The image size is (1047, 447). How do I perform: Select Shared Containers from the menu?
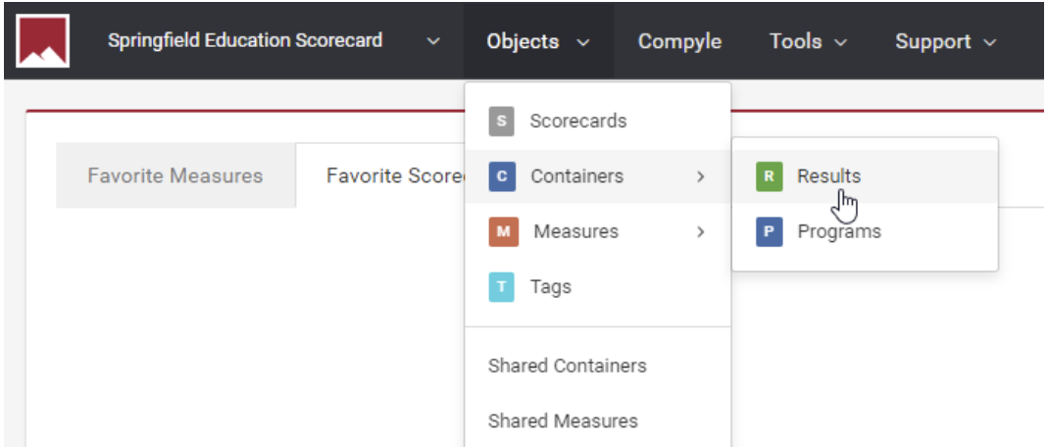pyautogui.click(x=567, y=366)
